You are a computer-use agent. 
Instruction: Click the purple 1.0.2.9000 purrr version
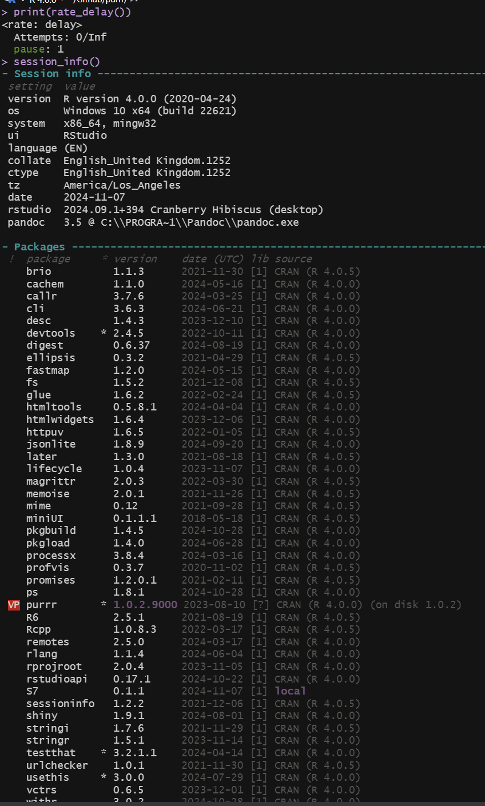tap(145, 605)
